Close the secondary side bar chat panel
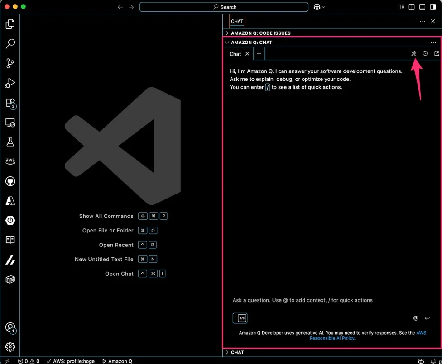The image size is (442, 364). click(433, 21)
